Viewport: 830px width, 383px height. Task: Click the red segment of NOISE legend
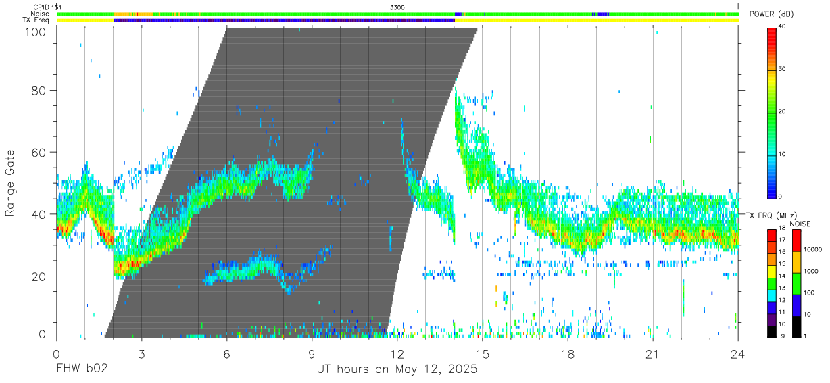click(x=796, y=240)
